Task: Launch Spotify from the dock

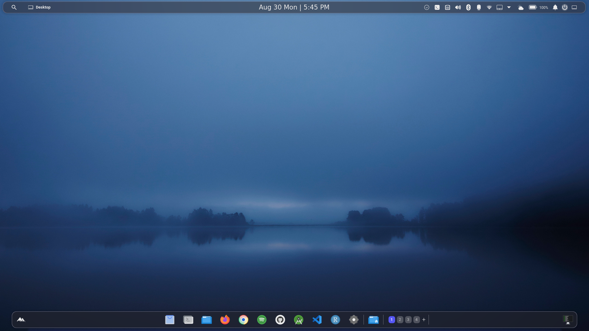Action: click(262, 320)
